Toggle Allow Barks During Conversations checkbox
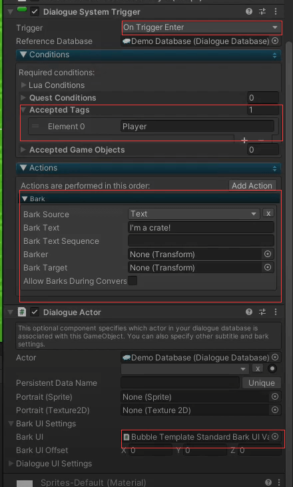293x487 pixels. 133,280
